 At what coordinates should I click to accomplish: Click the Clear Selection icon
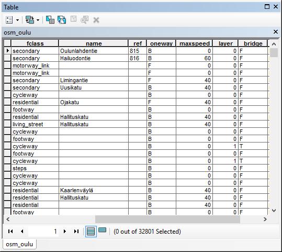coord(73,19)
